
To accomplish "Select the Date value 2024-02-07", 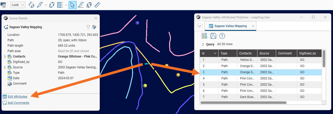I will [x=66, y=78].
